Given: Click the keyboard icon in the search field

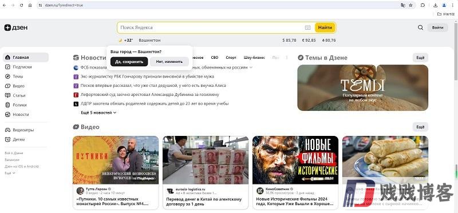Looking at the screenshot, I should point(307,27).
